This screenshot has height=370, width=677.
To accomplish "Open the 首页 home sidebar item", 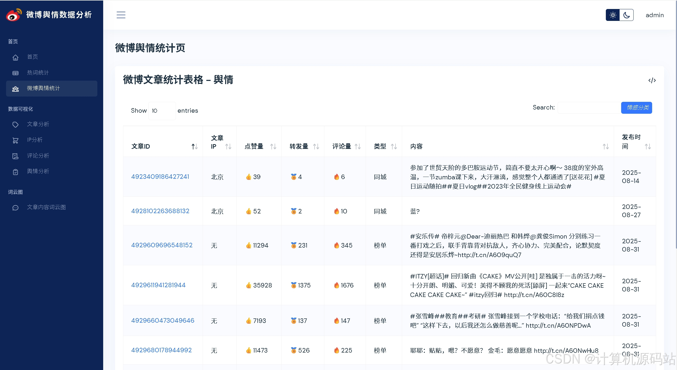I will (32, 57).
